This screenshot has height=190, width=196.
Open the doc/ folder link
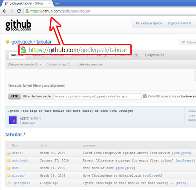[x=16, y=168]
